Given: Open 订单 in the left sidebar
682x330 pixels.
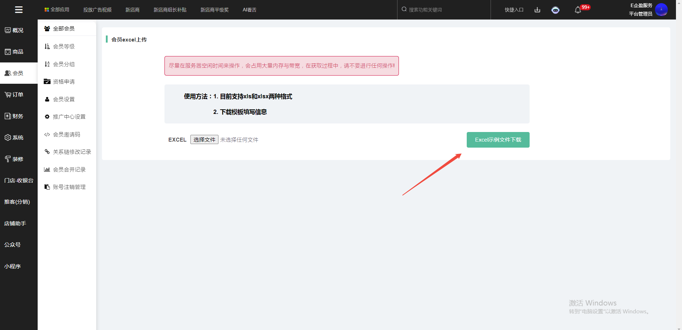Looking at the screenshot, I should pyautogui.click(x=14, y=95).
